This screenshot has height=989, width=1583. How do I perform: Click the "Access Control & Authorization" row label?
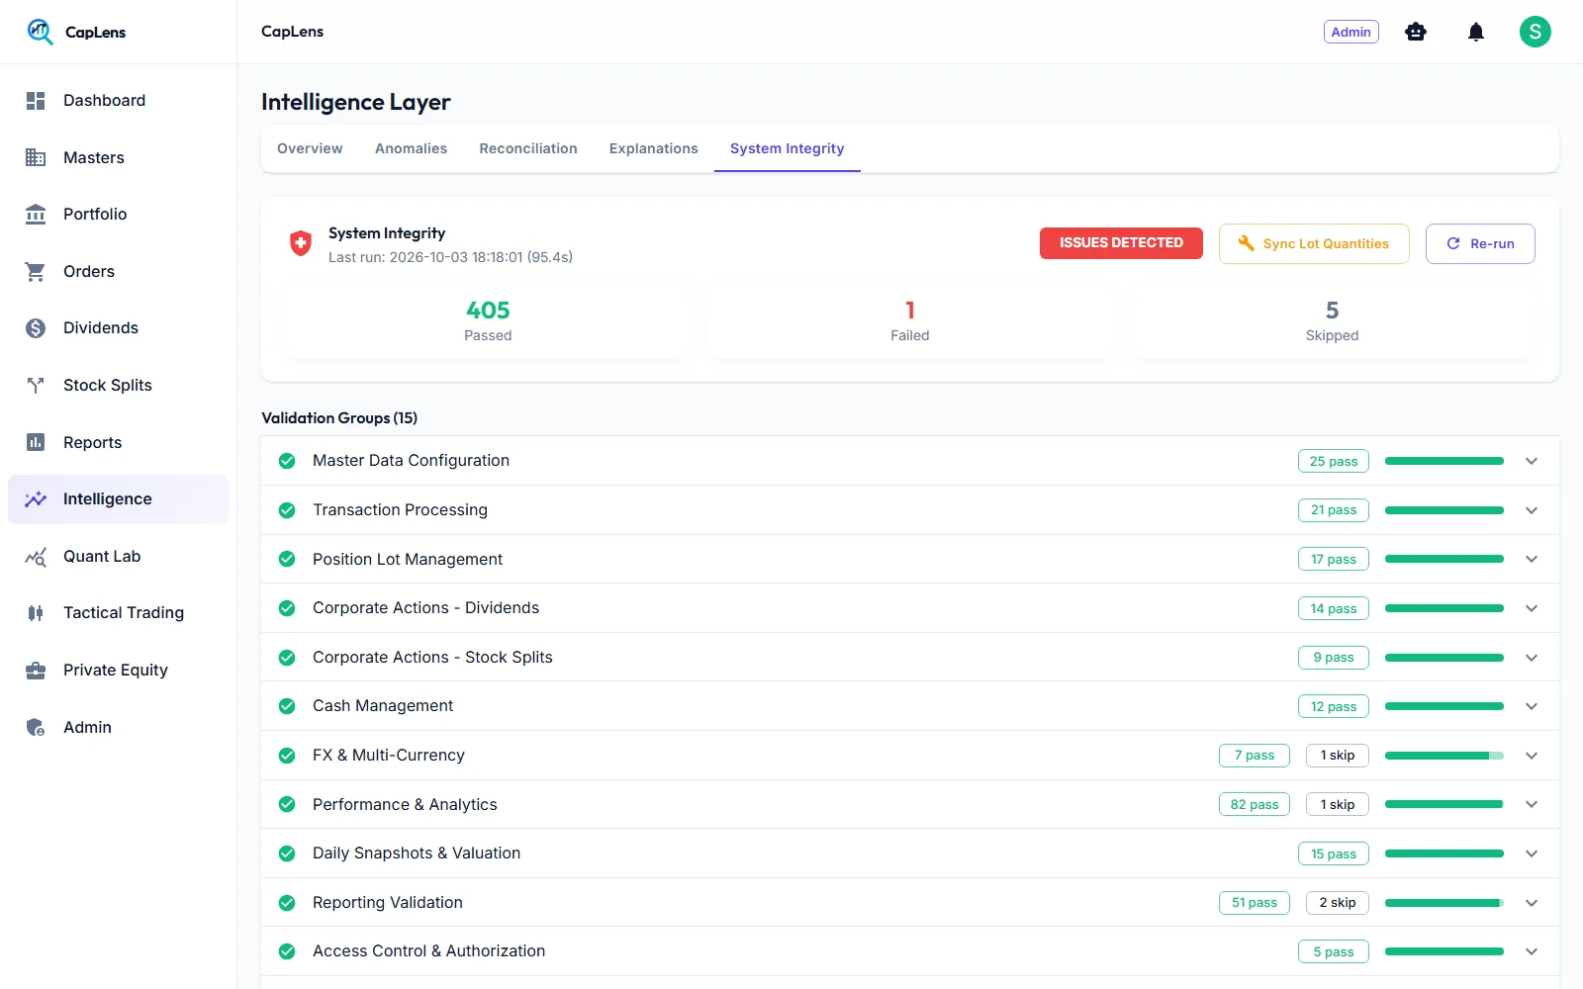point(429,951)
